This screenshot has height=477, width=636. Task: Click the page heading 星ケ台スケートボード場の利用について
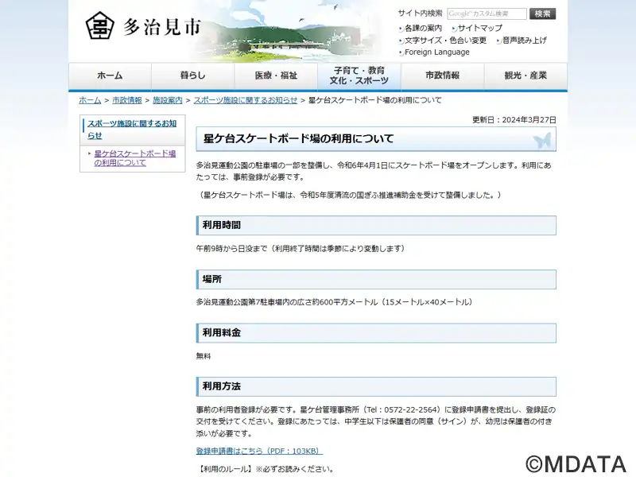[299, 138]
